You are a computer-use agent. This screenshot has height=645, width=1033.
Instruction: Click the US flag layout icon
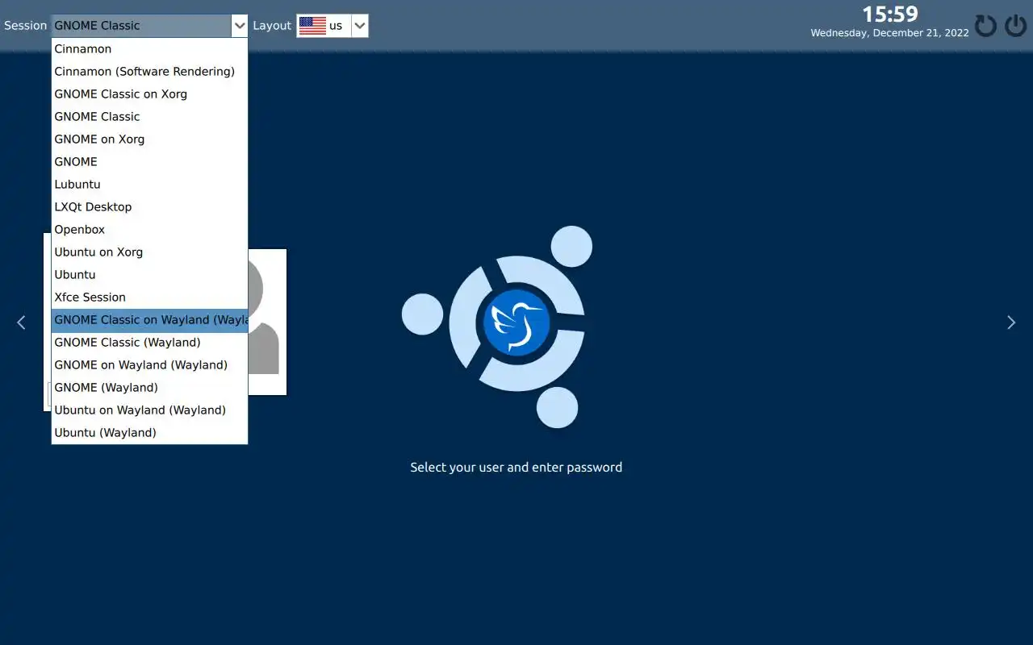click(x=312, y=26)
